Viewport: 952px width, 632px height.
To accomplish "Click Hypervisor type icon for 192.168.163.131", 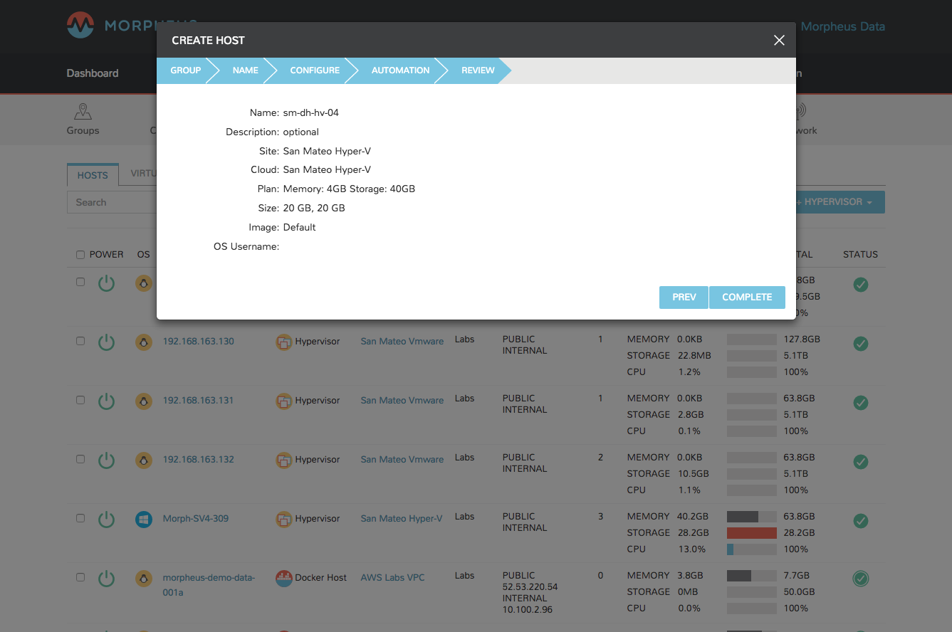I will point(284,401).
